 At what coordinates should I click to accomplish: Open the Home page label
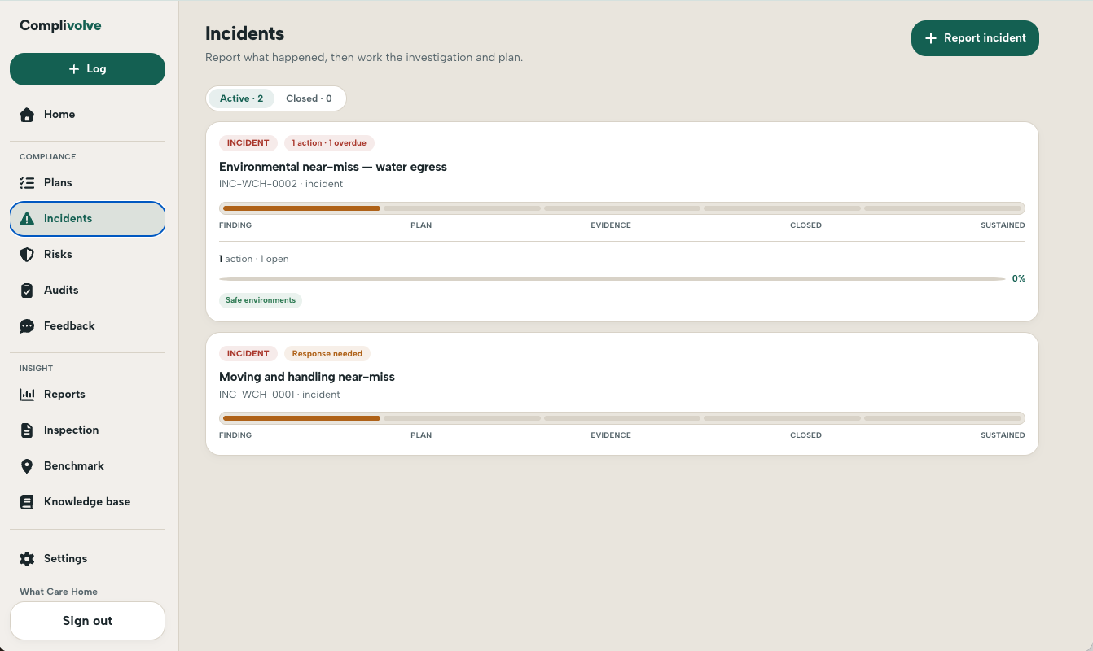click(59, 115)
